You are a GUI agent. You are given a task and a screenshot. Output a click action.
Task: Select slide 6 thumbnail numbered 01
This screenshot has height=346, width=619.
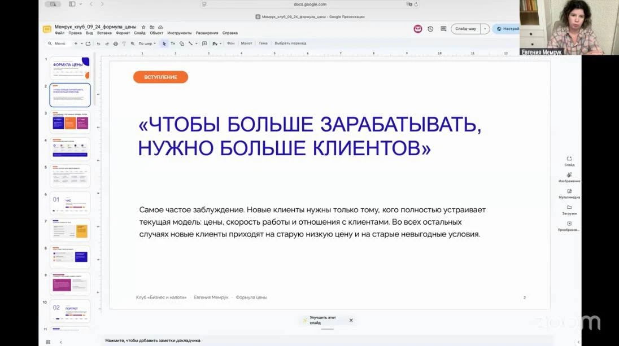(x=70, y=203)
